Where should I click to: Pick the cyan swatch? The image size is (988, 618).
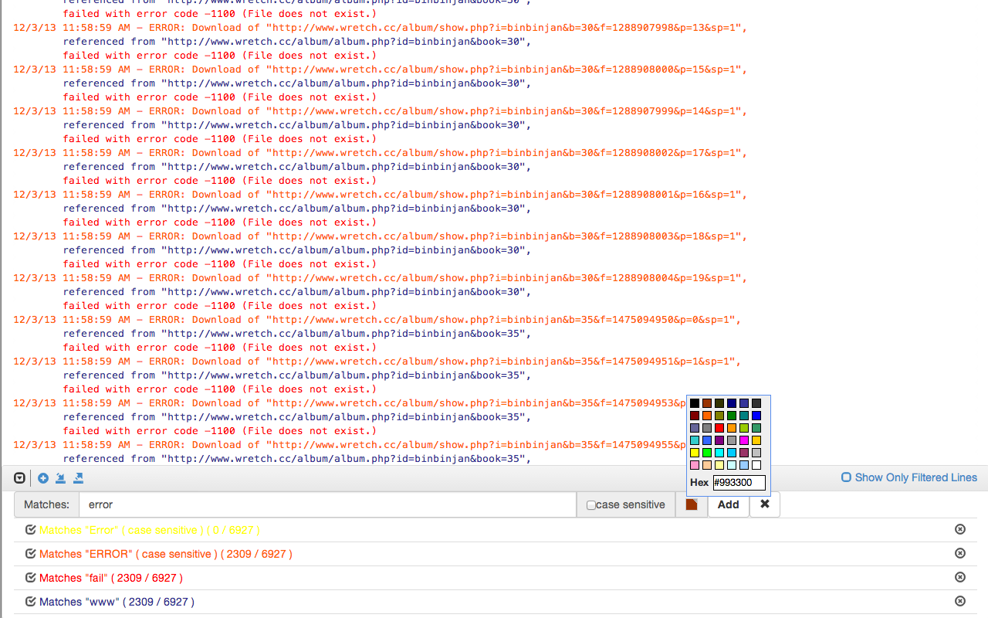tap(719, 453)
